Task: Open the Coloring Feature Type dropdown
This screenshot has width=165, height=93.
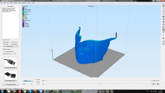Action: (x=12, y=46)
